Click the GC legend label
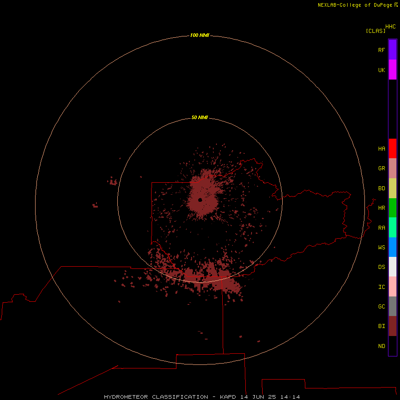Screen dimensions: 400x400 tap(381, 307)
